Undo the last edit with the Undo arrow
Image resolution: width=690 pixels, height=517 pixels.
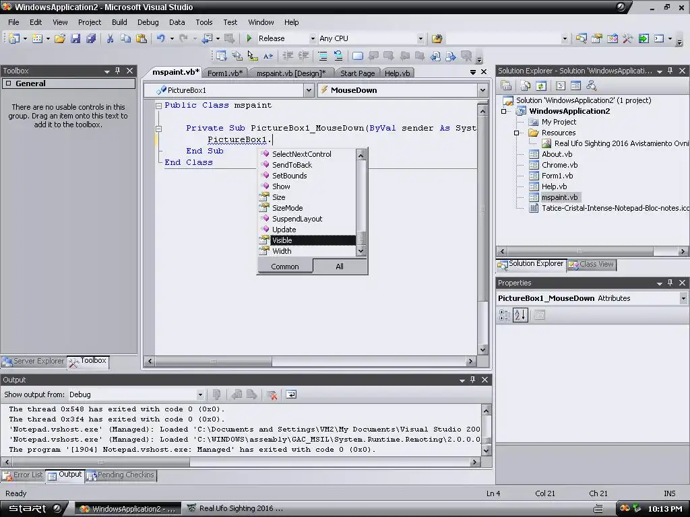(x=160, y=38)
